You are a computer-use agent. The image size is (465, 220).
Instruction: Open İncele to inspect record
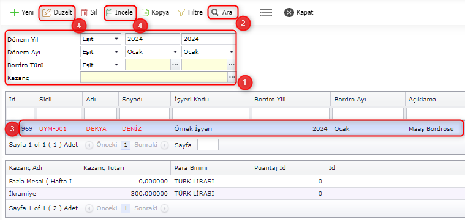(x=120, y=13)
